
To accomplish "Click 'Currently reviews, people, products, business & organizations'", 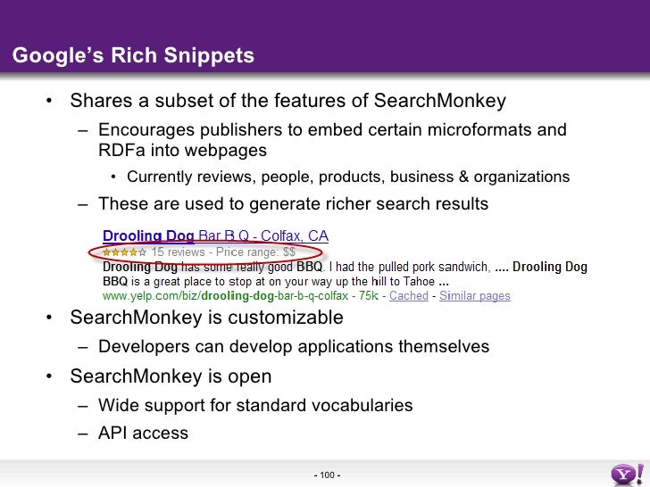I will point(348,177).
